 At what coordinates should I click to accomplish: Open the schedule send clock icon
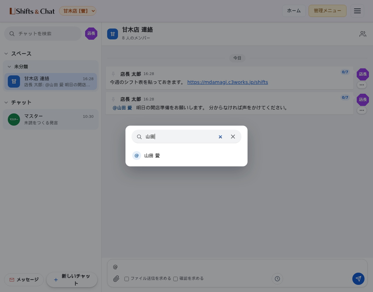click(277, 279)
